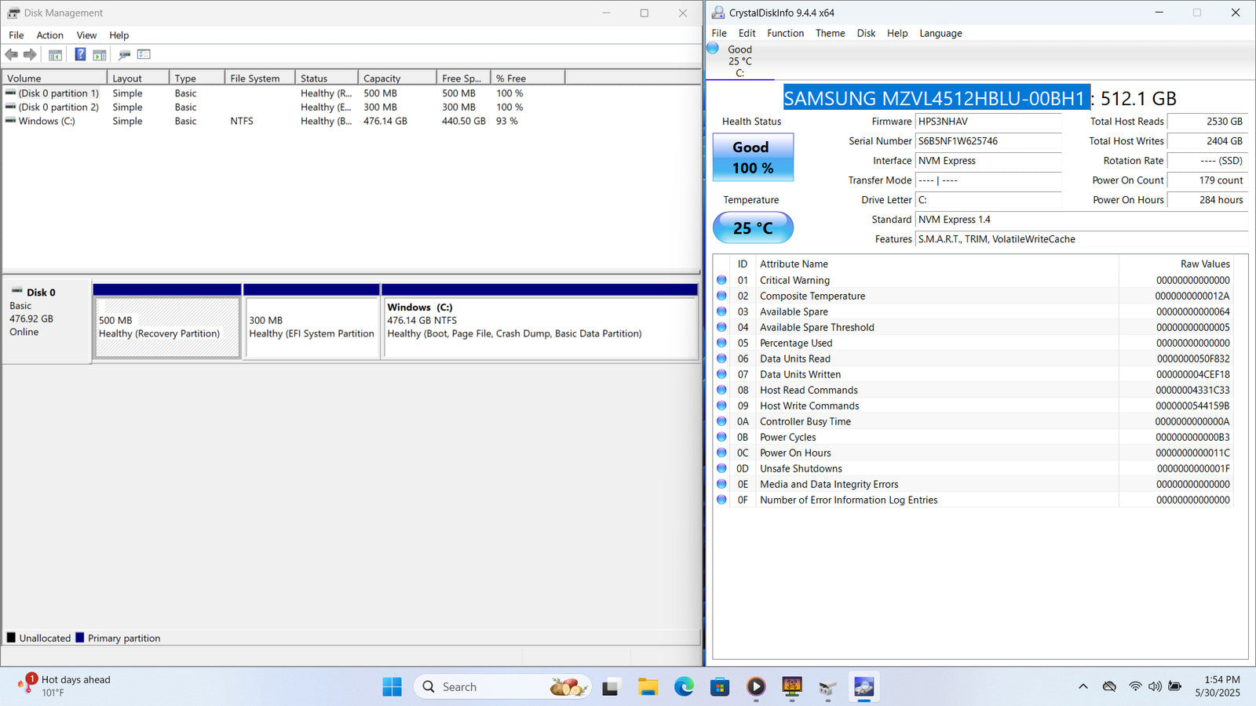Screen dimensions: 1256x706
Task: Click status orb beside Composite Temperature
Action: [721, 296]
